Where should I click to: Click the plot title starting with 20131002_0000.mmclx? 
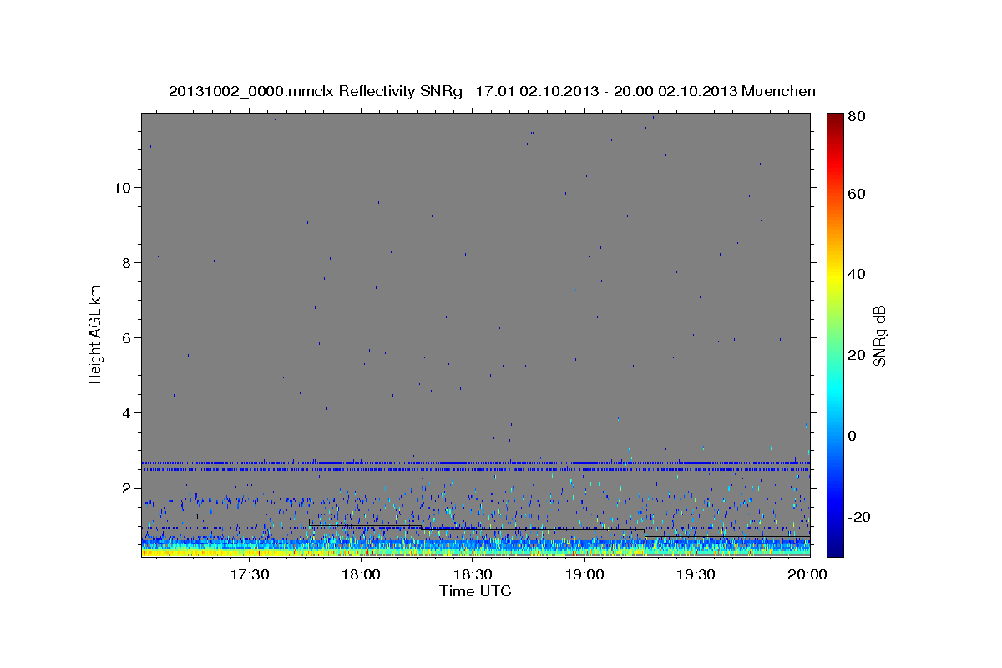[492, 91]
